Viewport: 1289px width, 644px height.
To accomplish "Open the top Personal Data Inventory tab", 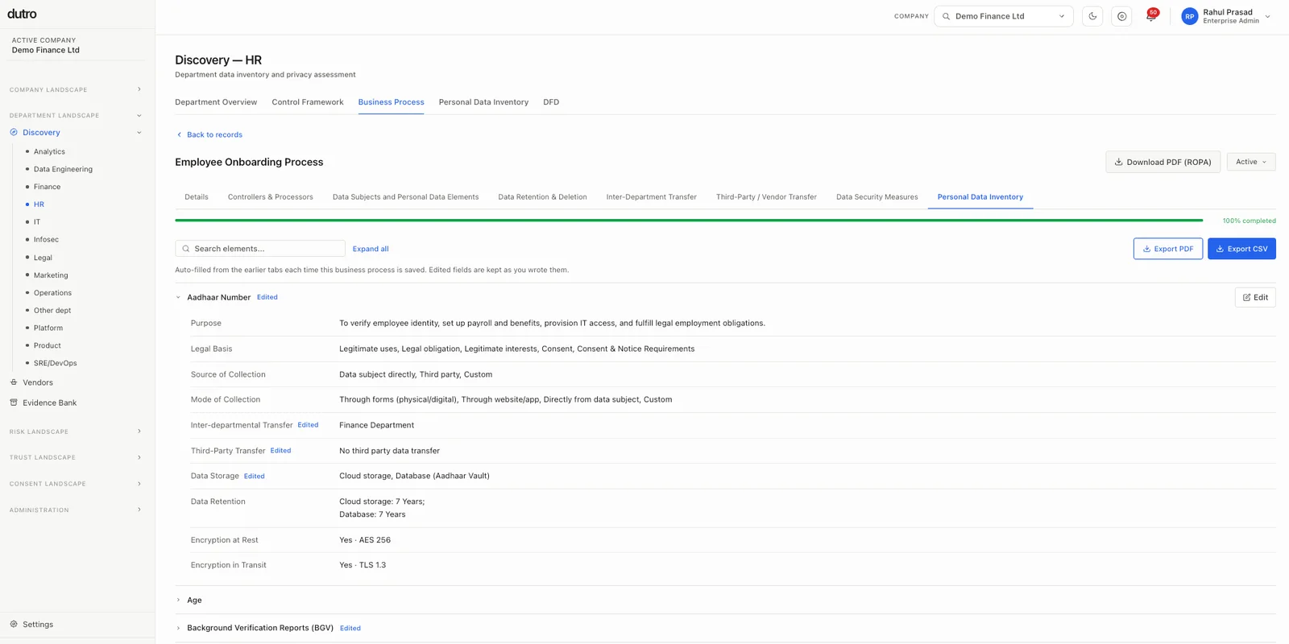I will 483,102.
